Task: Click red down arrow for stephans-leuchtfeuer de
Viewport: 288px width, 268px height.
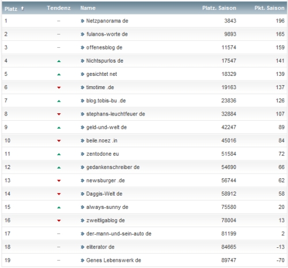Action: point(59,114)
